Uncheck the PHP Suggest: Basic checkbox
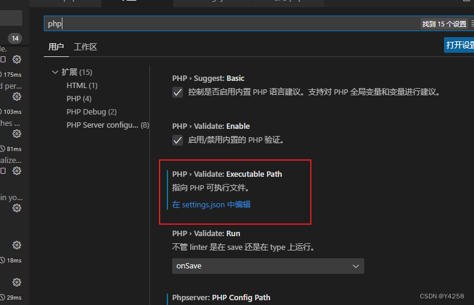Screen dimensions: 474x305 coord(178,92)
